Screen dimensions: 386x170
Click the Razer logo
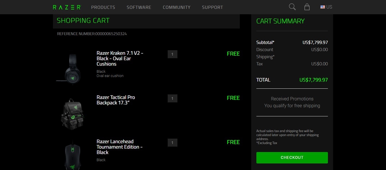(67, 7)
